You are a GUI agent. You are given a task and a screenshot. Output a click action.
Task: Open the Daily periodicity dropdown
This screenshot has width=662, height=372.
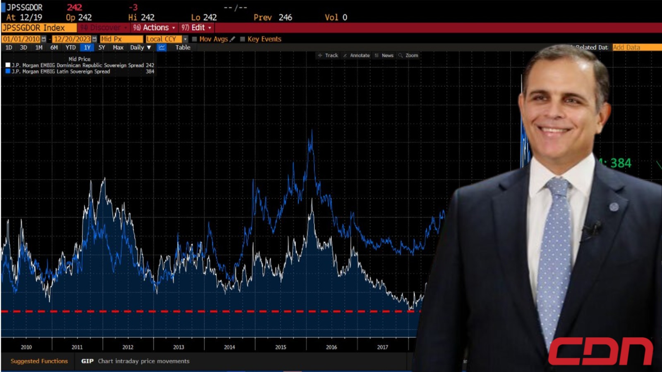pos(141,47)
